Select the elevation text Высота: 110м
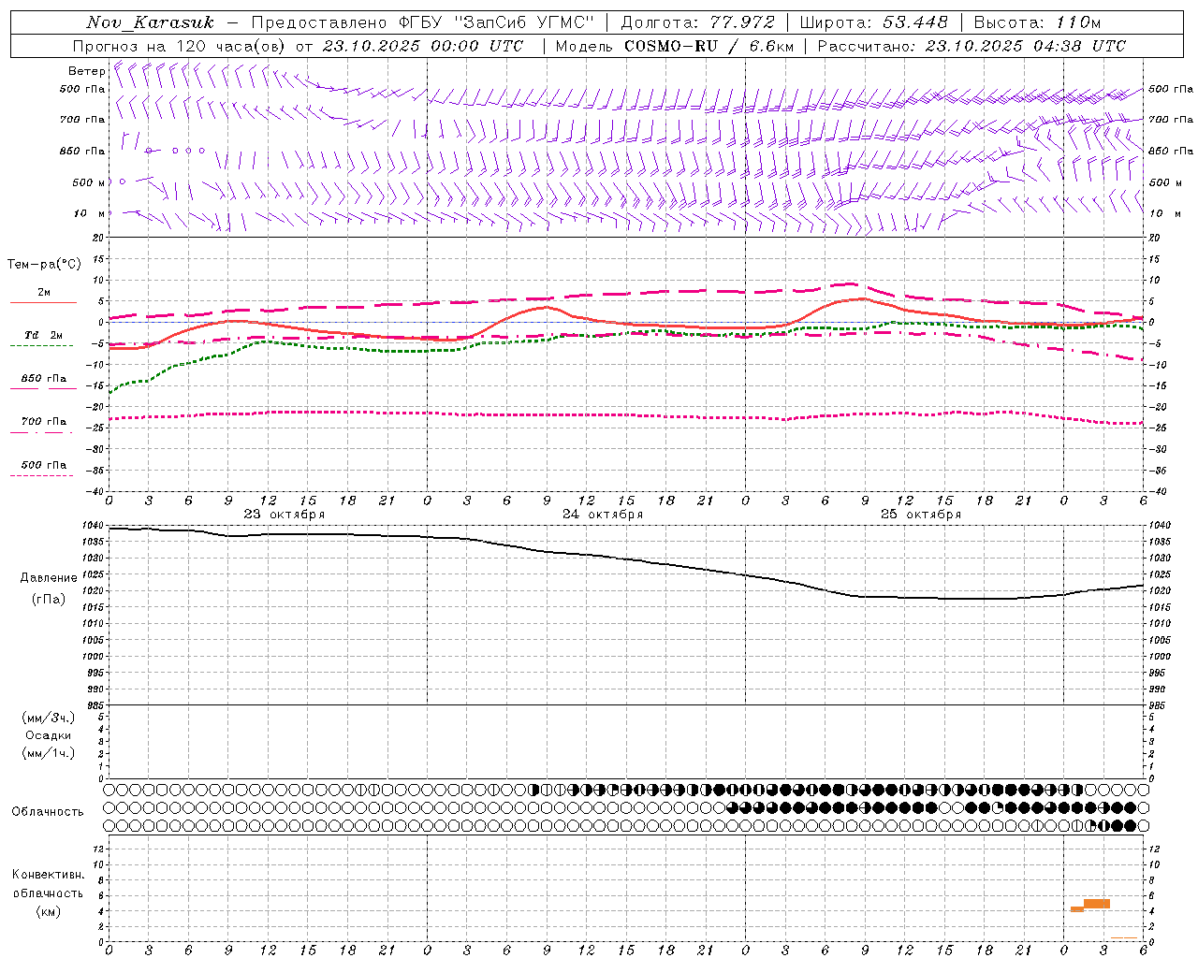The image size is (1198, 958). (x=1037, y=22)
